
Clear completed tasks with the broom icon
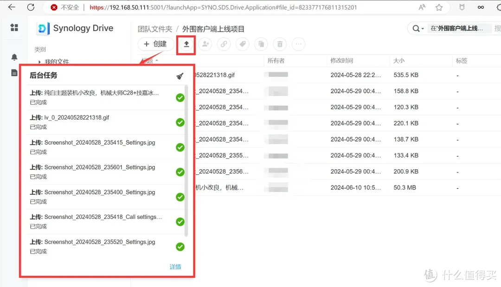[x=180, y=76]
